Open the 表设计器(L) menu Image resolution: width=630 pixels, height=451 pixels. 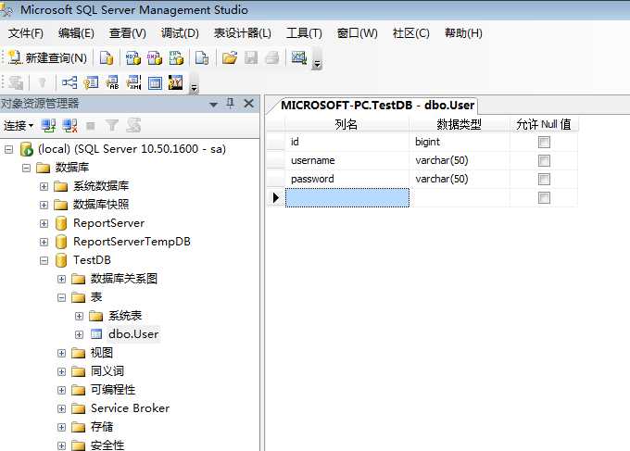pyautogui.click(x=243, y=33)
